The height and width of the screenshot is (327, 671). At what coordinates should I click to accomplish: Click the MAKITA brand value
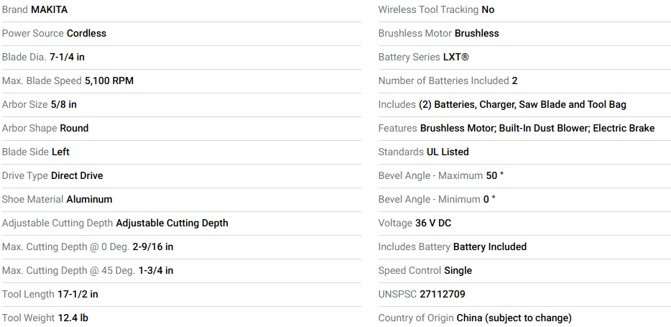tap(50, 10)
